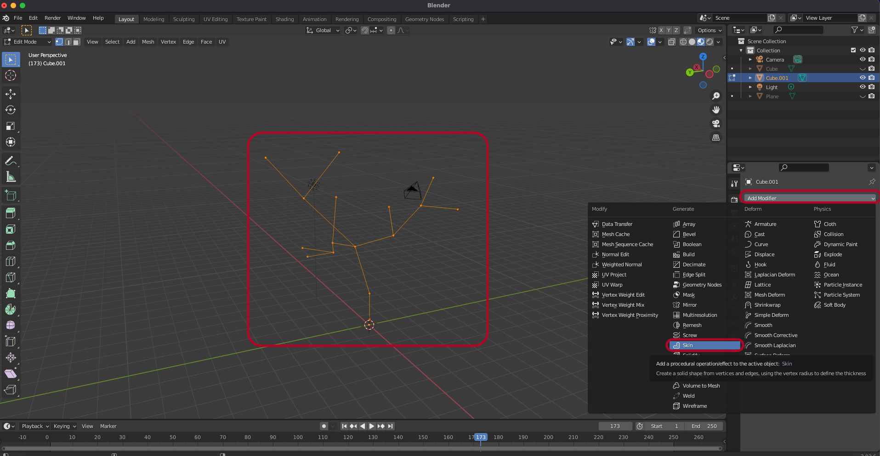Open the Options dropdown
Screen dimensions: 880x456
[710, 30]
